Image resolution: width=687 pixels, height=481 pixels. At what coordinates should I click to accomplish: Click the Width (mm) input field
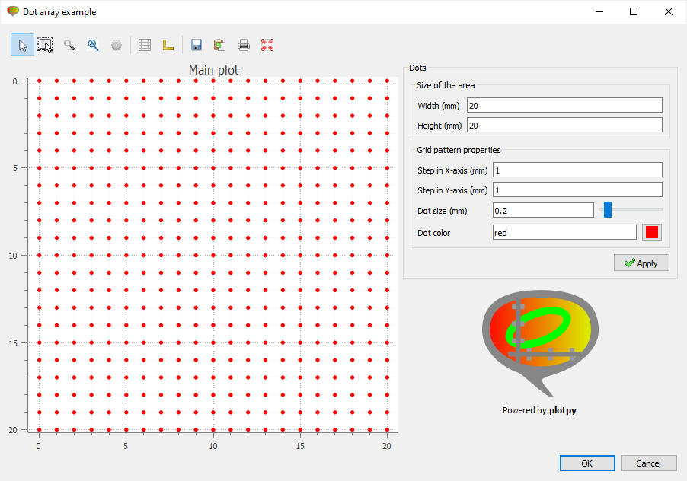[x=564, y=105]
